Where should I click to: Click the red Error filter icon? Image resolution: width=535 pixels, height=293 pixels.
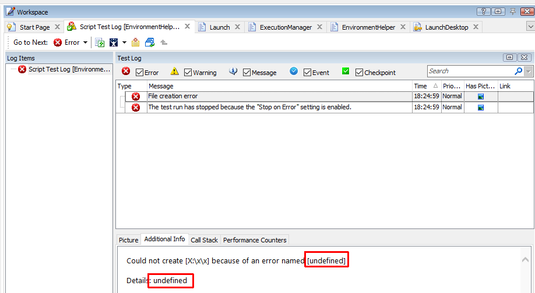pyautogui.click(x=126, y=71)
